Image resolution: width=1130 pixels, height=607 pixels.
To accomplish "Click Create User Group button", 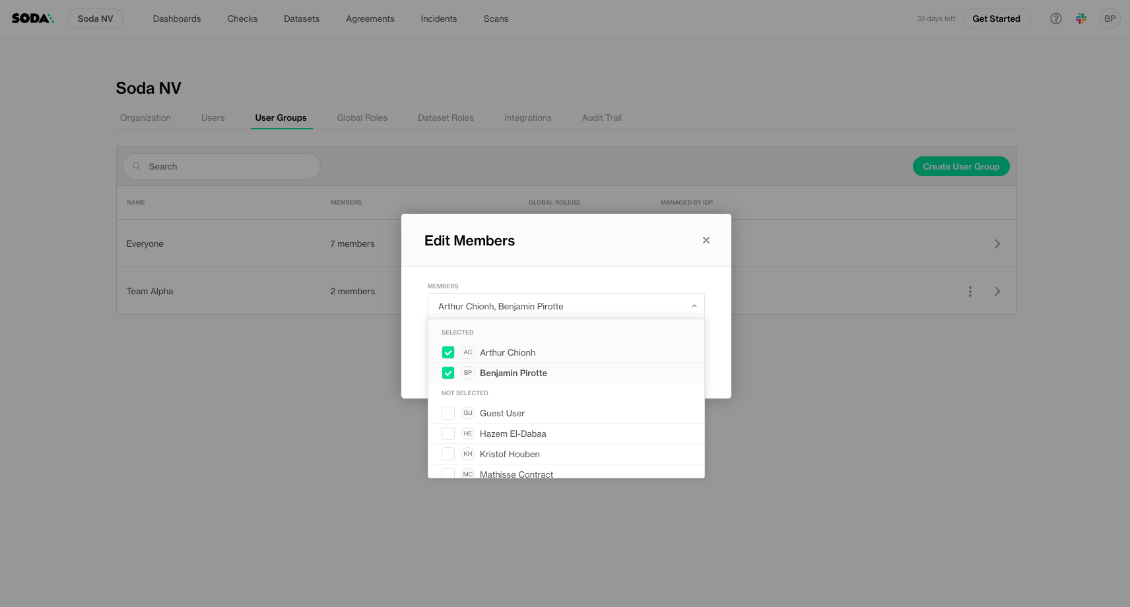I will [960, 166].
